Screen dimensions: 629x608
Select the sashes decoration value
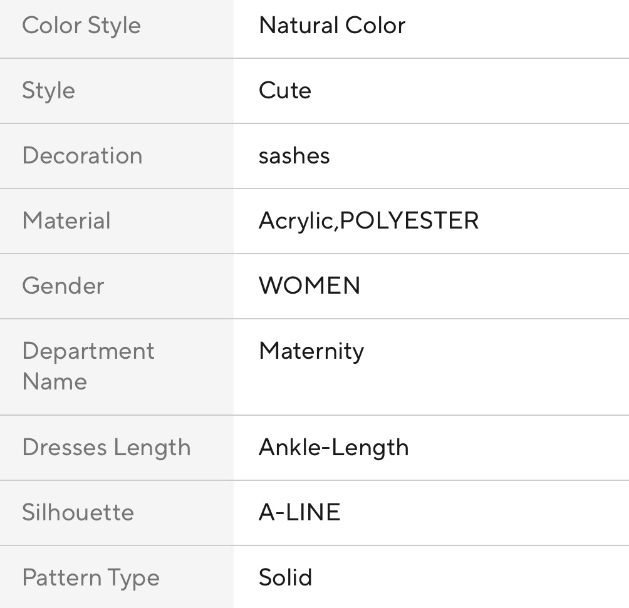click(x=294, y=156)
